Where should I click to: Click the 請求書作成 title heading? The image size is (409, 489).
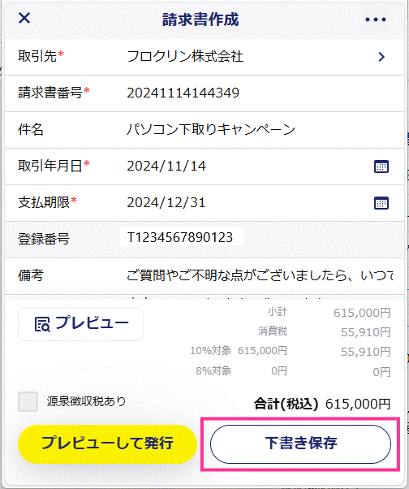[200, 19]
